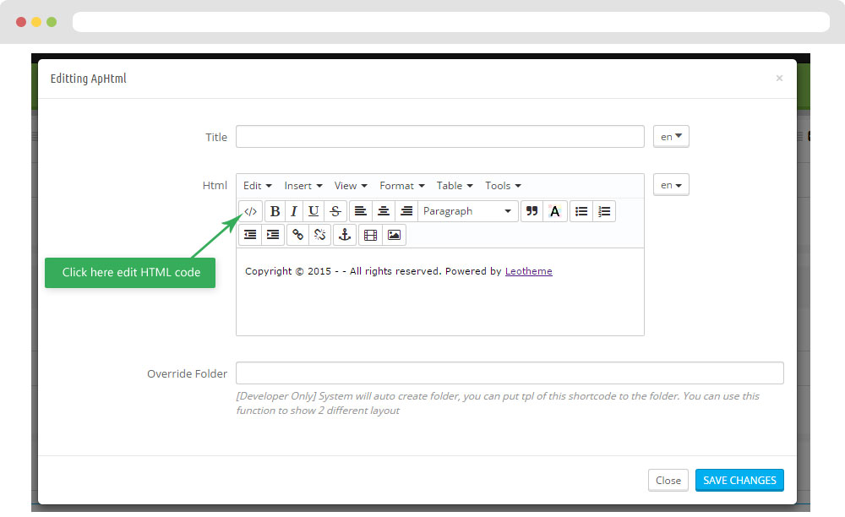Open the Table menu

(454, 186)
